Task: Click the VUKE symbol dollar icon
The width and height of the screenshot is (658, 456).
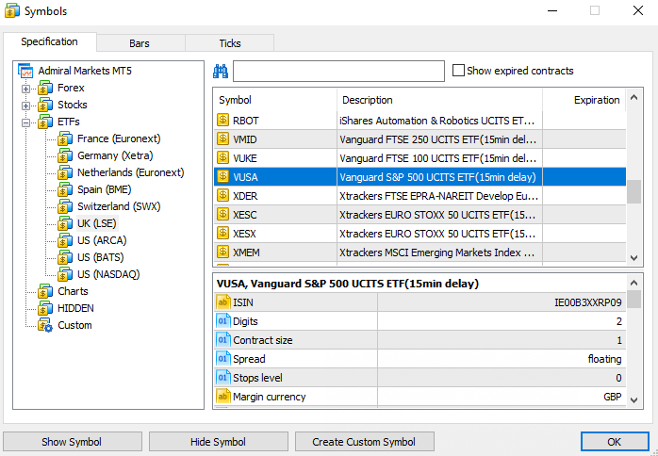Action: pos(222,158)
